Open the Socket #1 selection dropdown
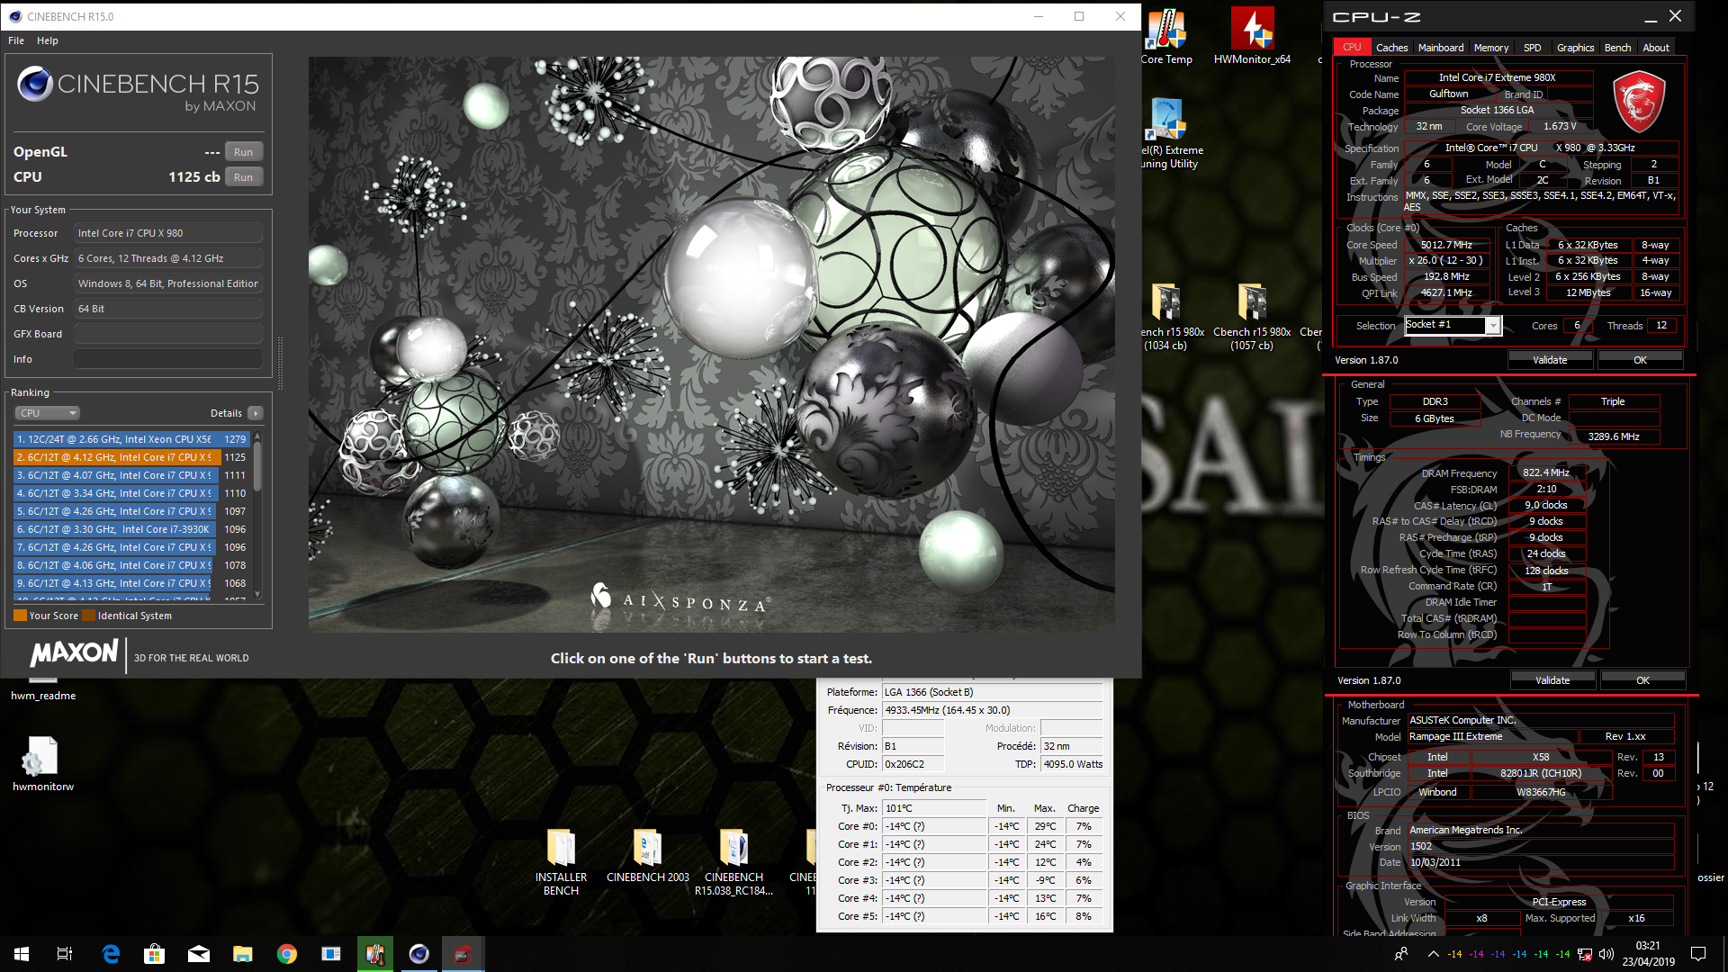Screen dimensions: 1728x972 (x=1453, y=325)
